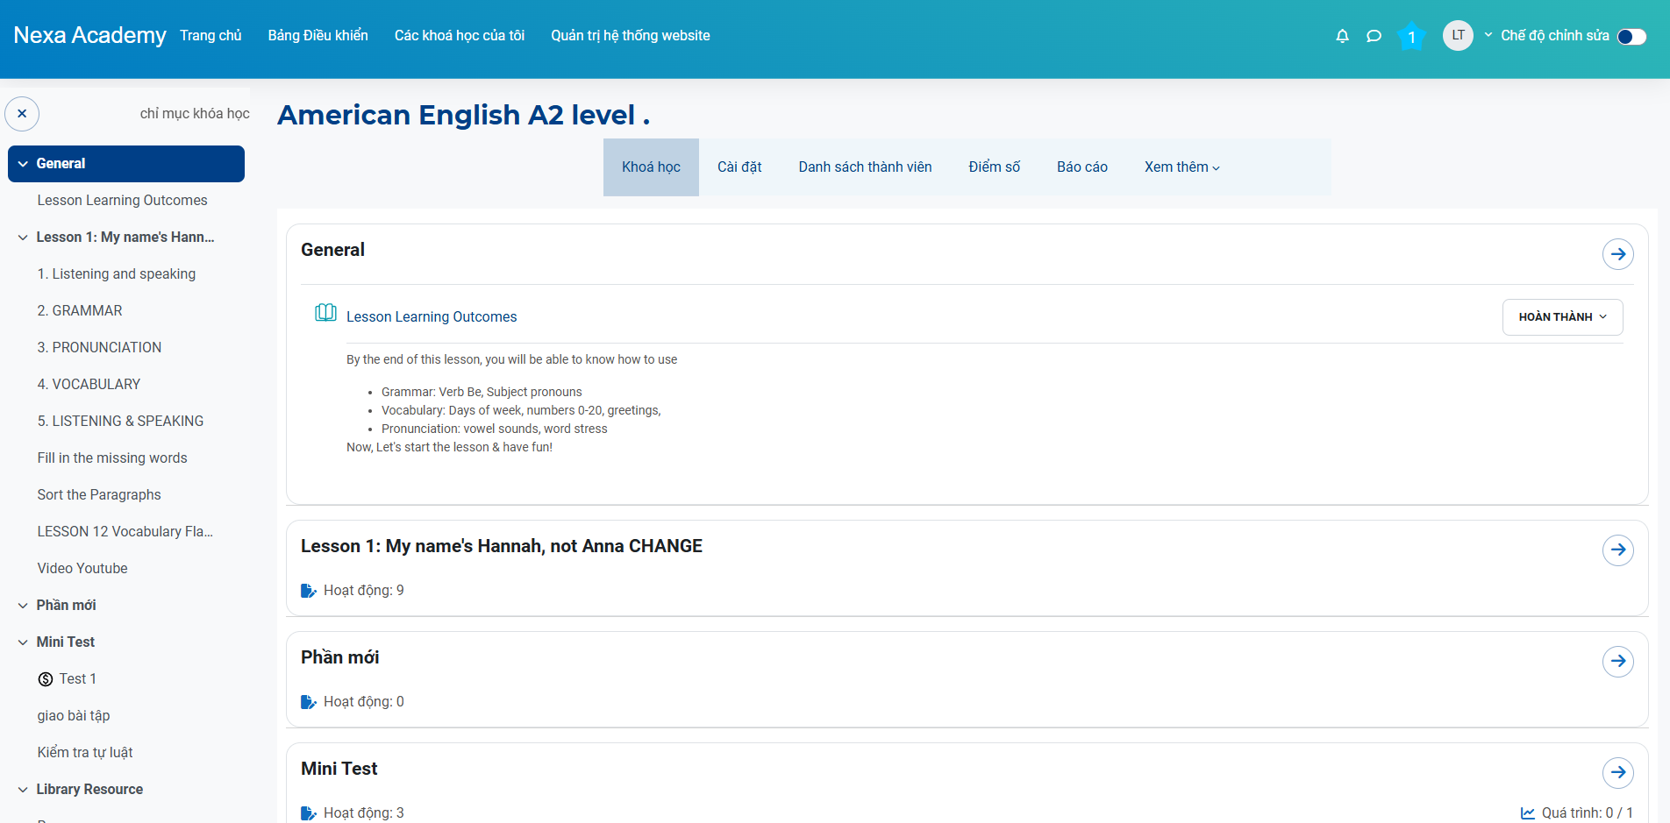This screenshot has height=823, width=1670.
Task: Collapse Mini Test in the sidebar
Action: pos(23,642)
